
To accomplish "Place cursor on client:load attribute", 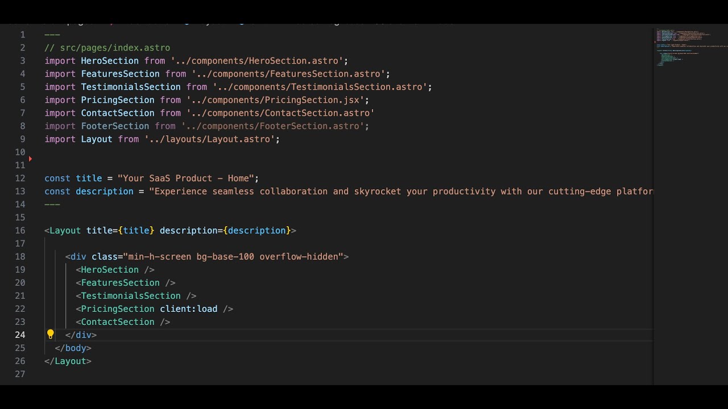I will [188, 309].
